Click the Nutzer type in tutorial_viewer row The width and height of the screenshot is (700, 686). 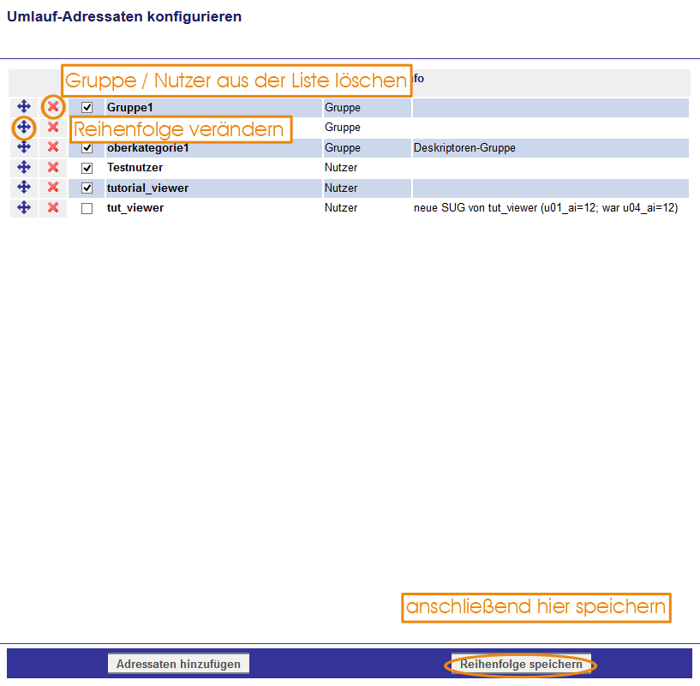[x=341, y=188]
